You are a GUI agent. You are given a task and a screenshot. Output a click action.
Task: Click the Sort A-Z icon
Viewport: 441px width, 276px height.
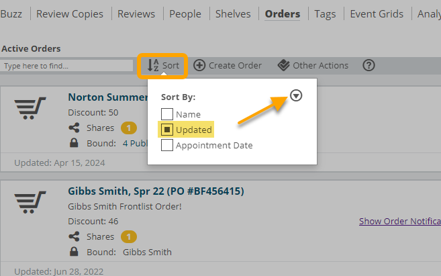[153, 66]
